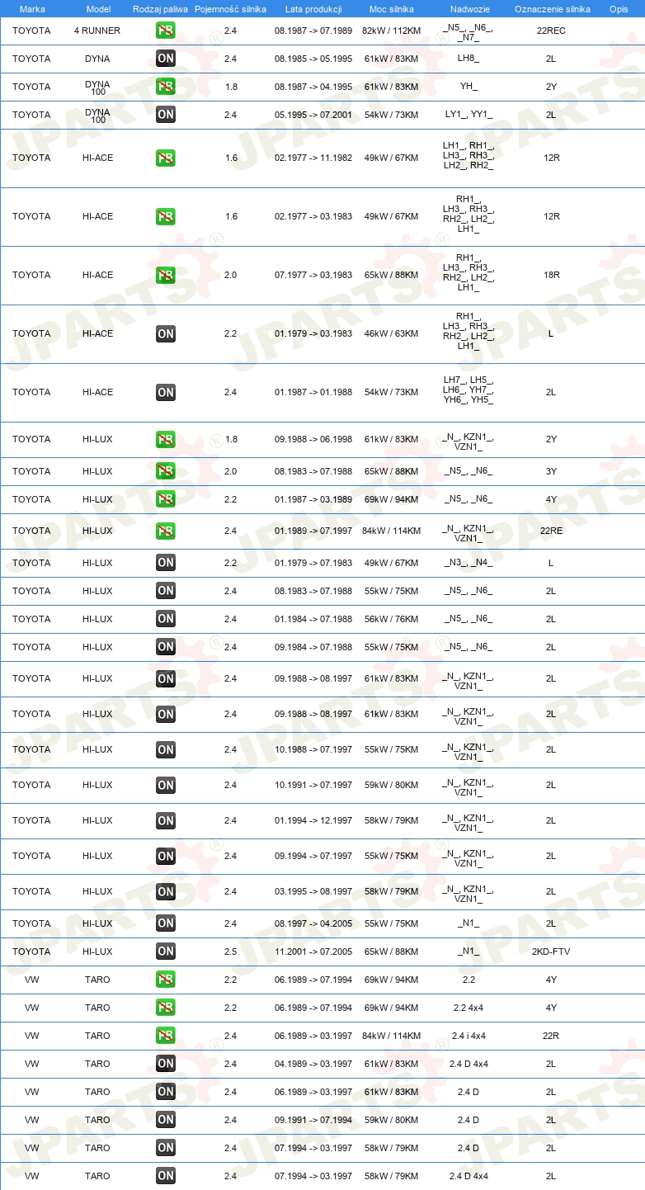Click the diesel ON icon for HI-LUX 03.1995 -> 08.1997
This screenshot has width=645, height=1190.
pos(166,891)
